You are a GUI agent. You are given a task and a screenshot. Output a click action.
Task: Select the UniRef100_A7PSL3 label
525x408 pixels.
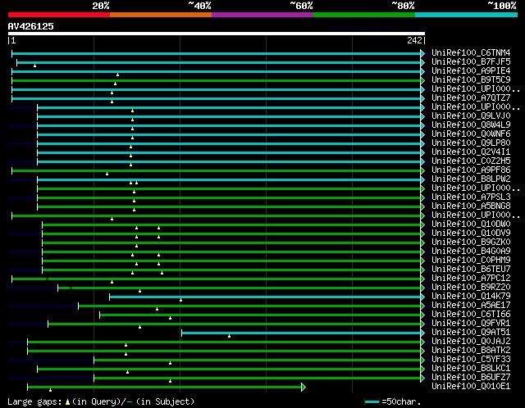tap(471, 197)
